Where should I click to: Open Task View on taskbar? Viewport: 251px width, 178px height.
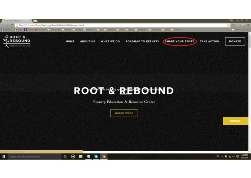65,157
